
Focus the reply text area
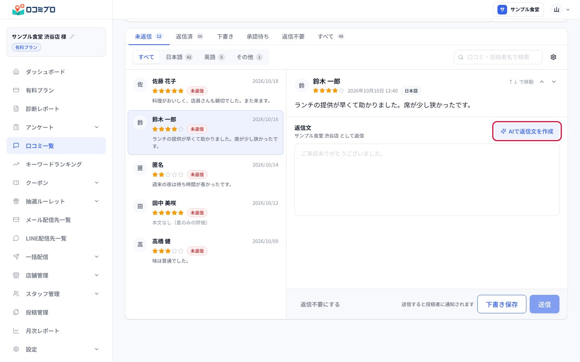pos(427,180)
